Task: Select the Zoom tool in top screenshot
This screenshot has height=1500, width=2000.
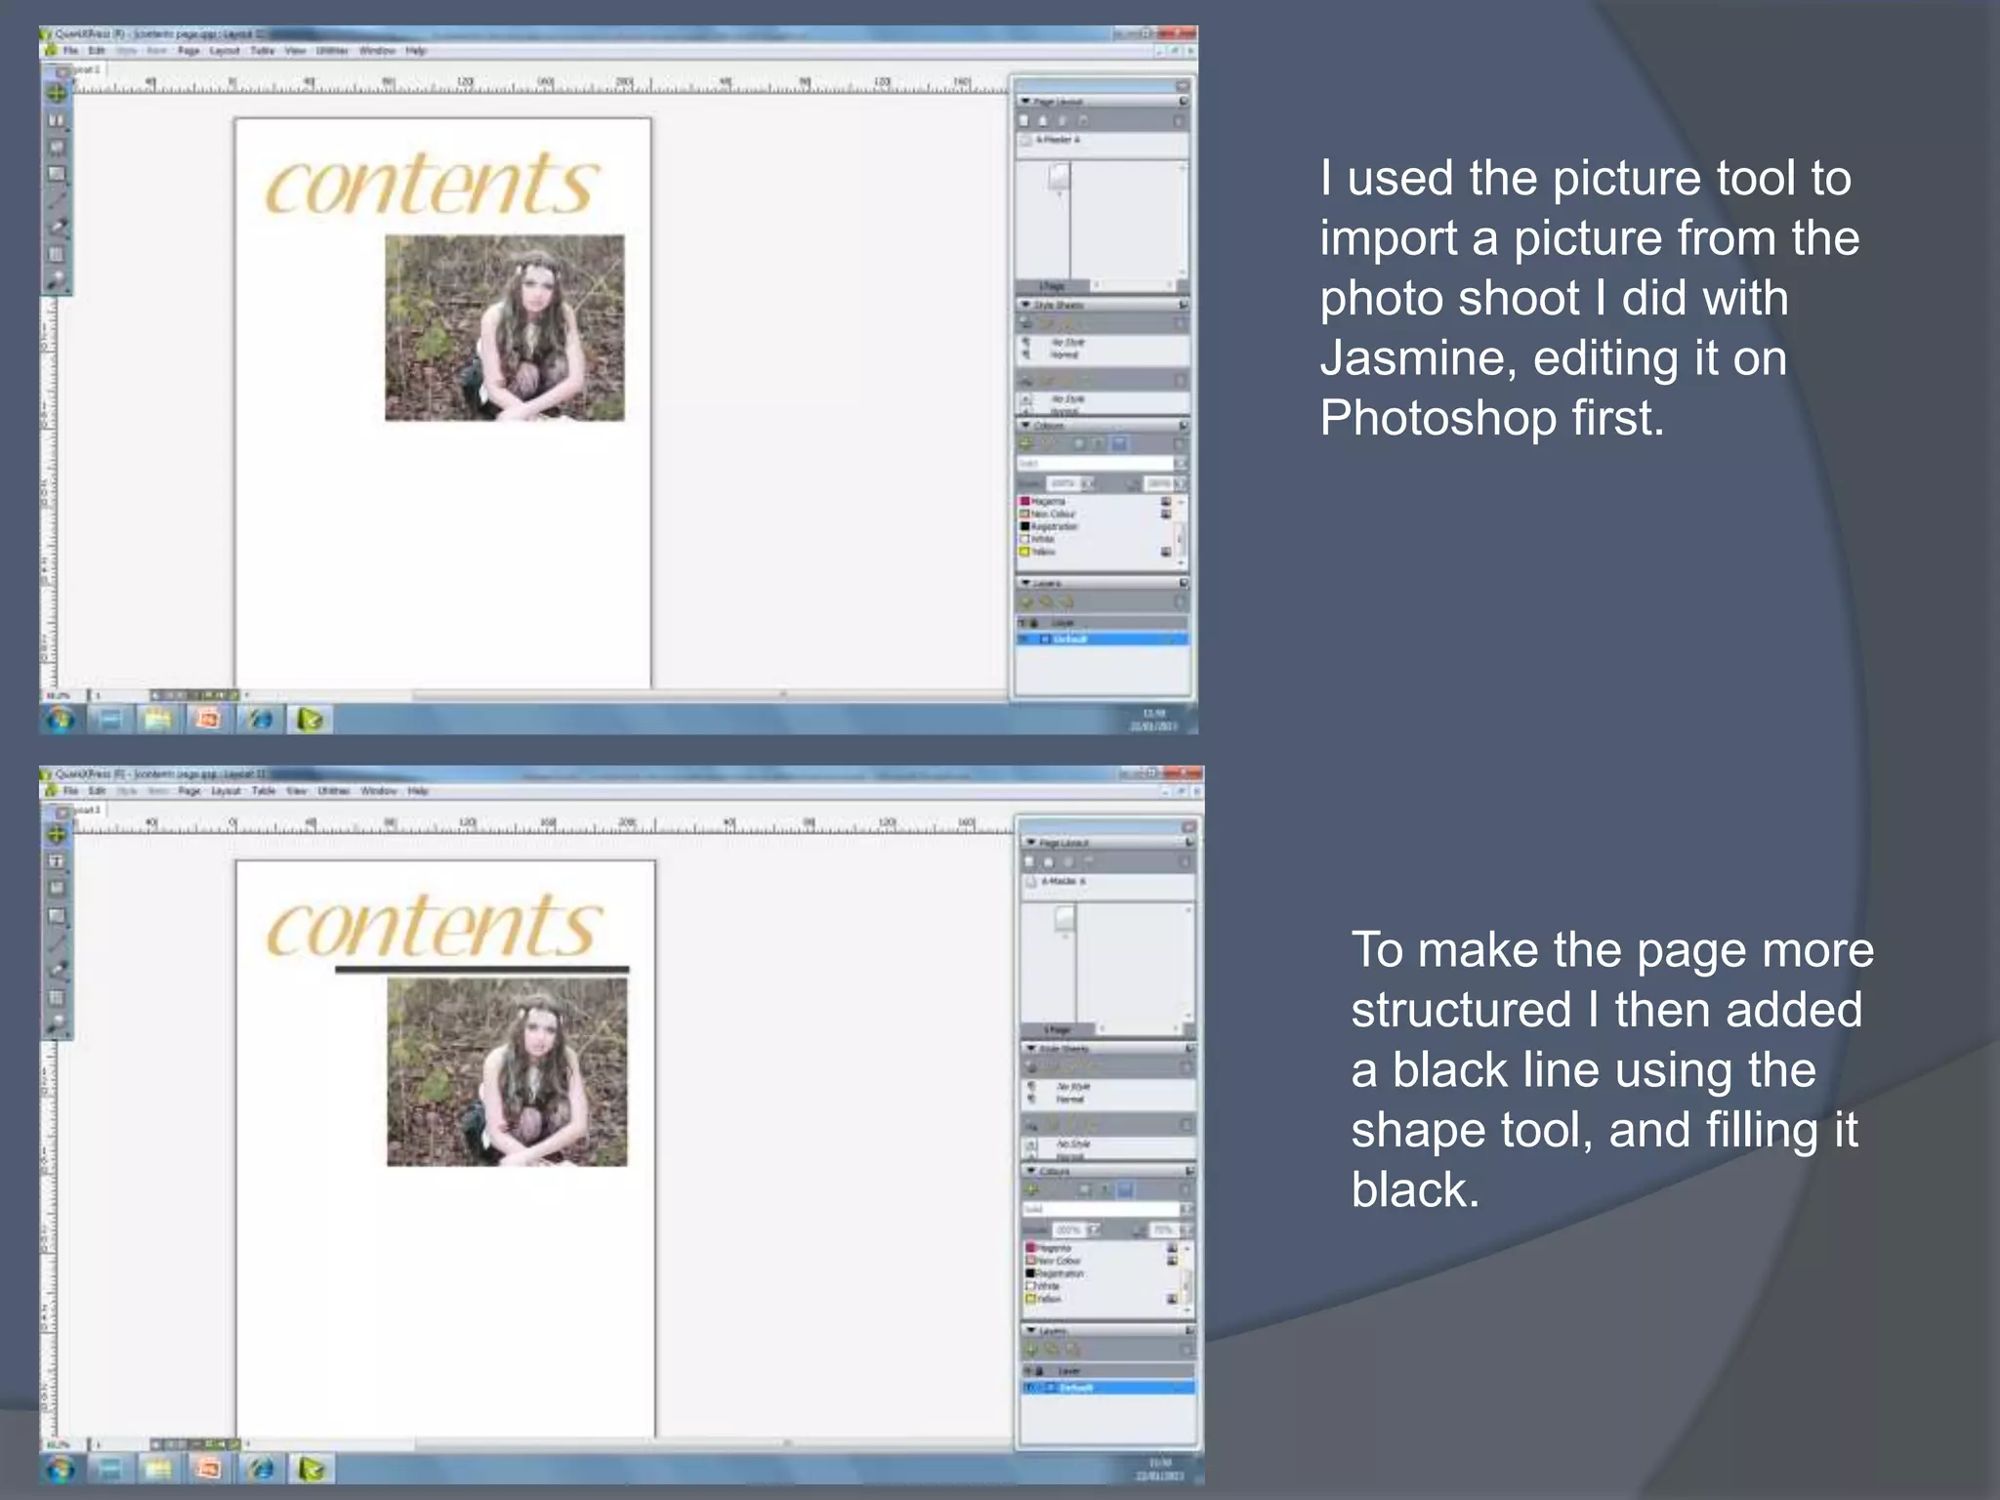Action: coord(57,280)
